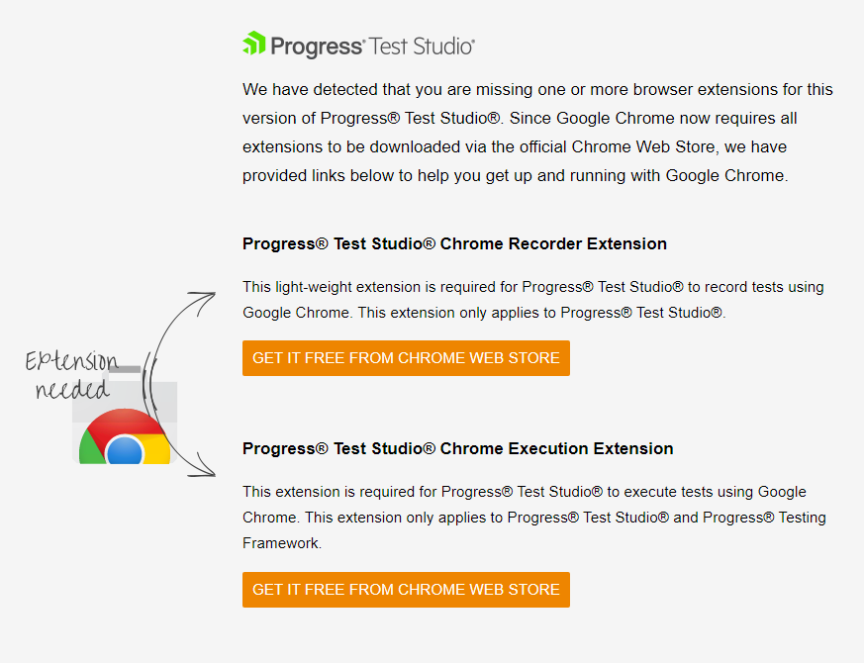
Task: Click the "Progress" wordmark in the header
Action: click(318, 46)
